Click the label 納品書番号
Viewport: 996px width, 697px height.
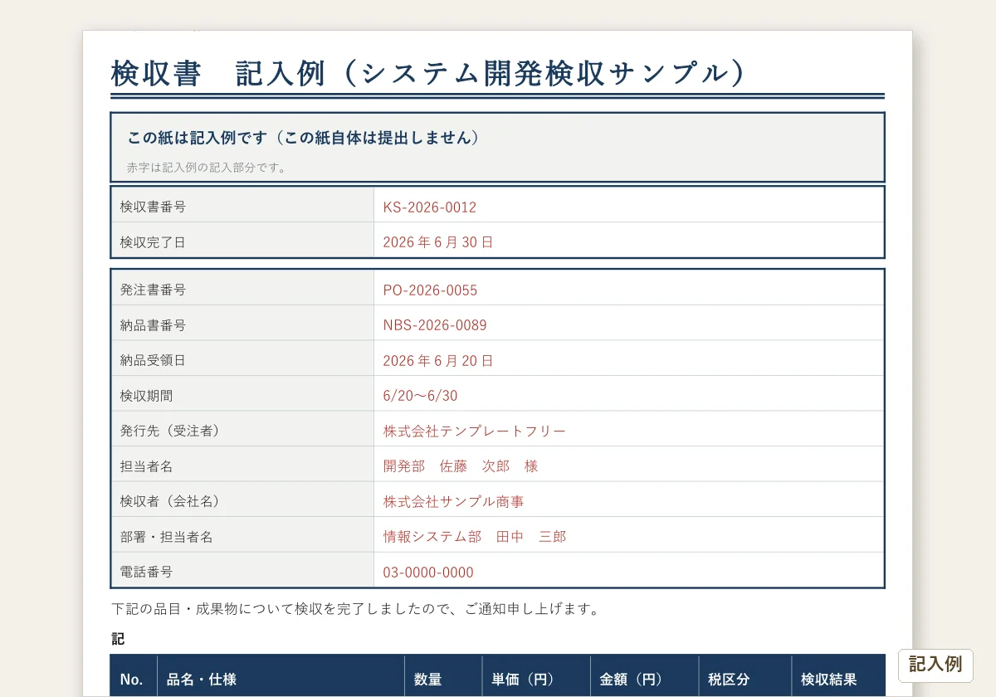pos(153,325)
